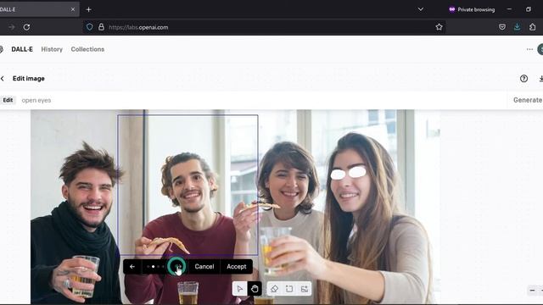Open a new browser tab
Viewport: 543px width, 305px height.
tap(88, 9)
